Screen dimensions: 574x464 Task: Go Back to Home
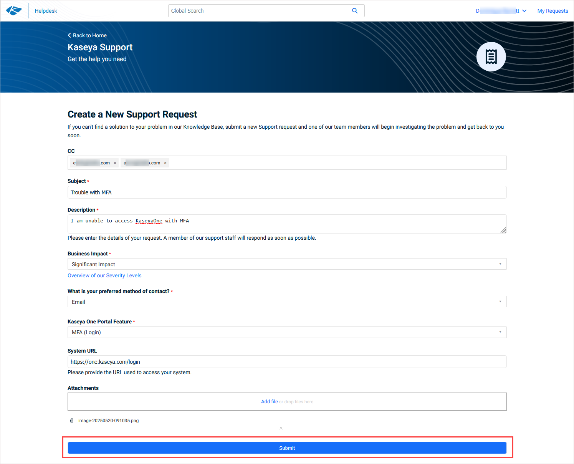point(87,35)
